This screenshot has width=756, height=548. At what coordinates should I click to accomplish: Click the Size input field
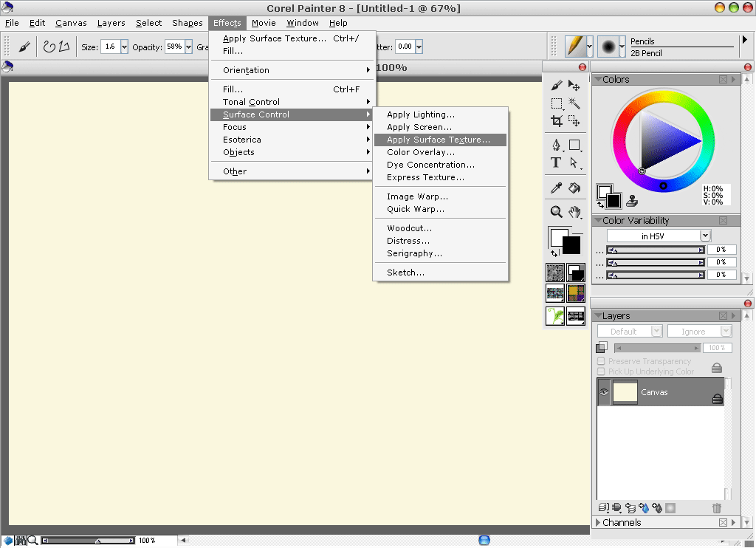111,47
